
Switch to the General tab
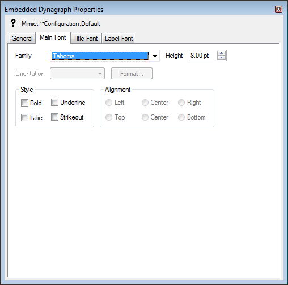(22, 39)
